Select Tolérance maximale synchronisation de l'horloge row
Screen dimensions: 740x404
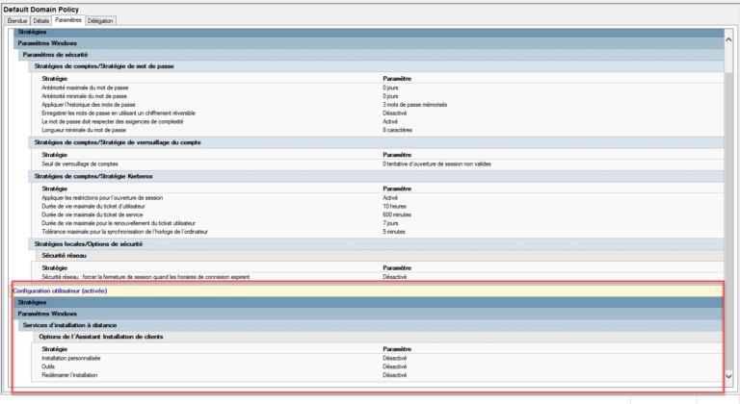[378, 232]
